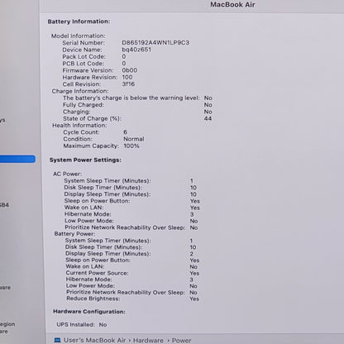Select User's MacBook Air in path bar

tap(94, 341)
